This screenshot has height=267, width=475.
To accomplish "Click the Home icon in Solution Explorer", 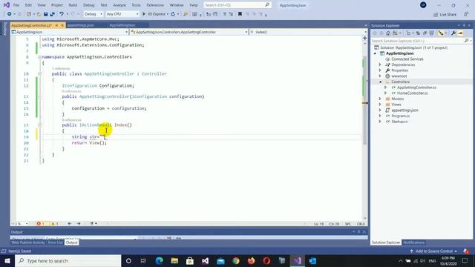I will click(x=388, y=33).
